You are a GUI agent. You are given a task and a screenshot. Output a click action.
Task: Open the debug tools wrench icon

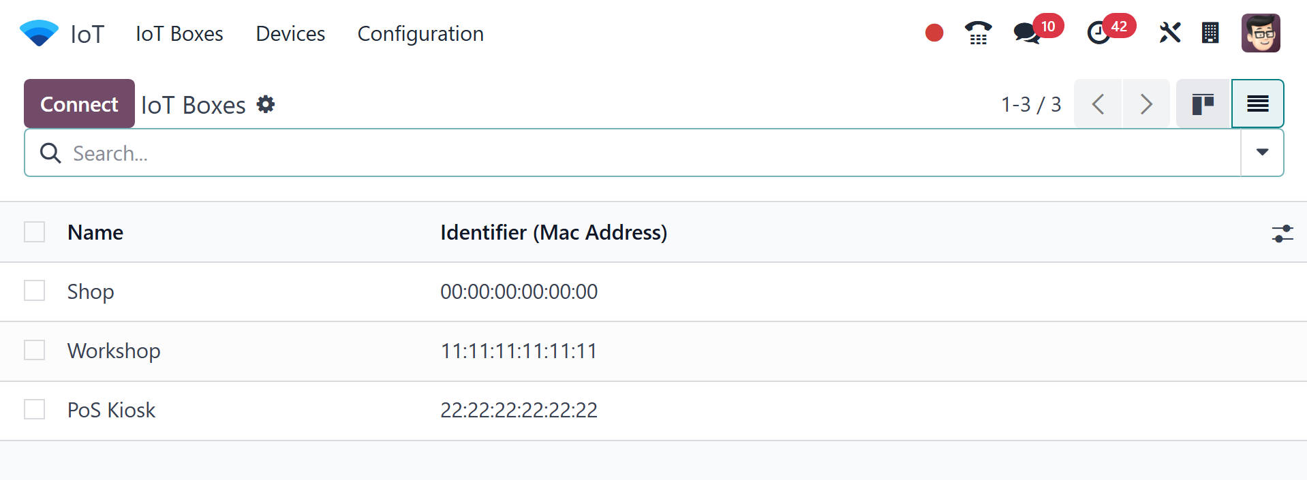click(x=1169, y=33)
